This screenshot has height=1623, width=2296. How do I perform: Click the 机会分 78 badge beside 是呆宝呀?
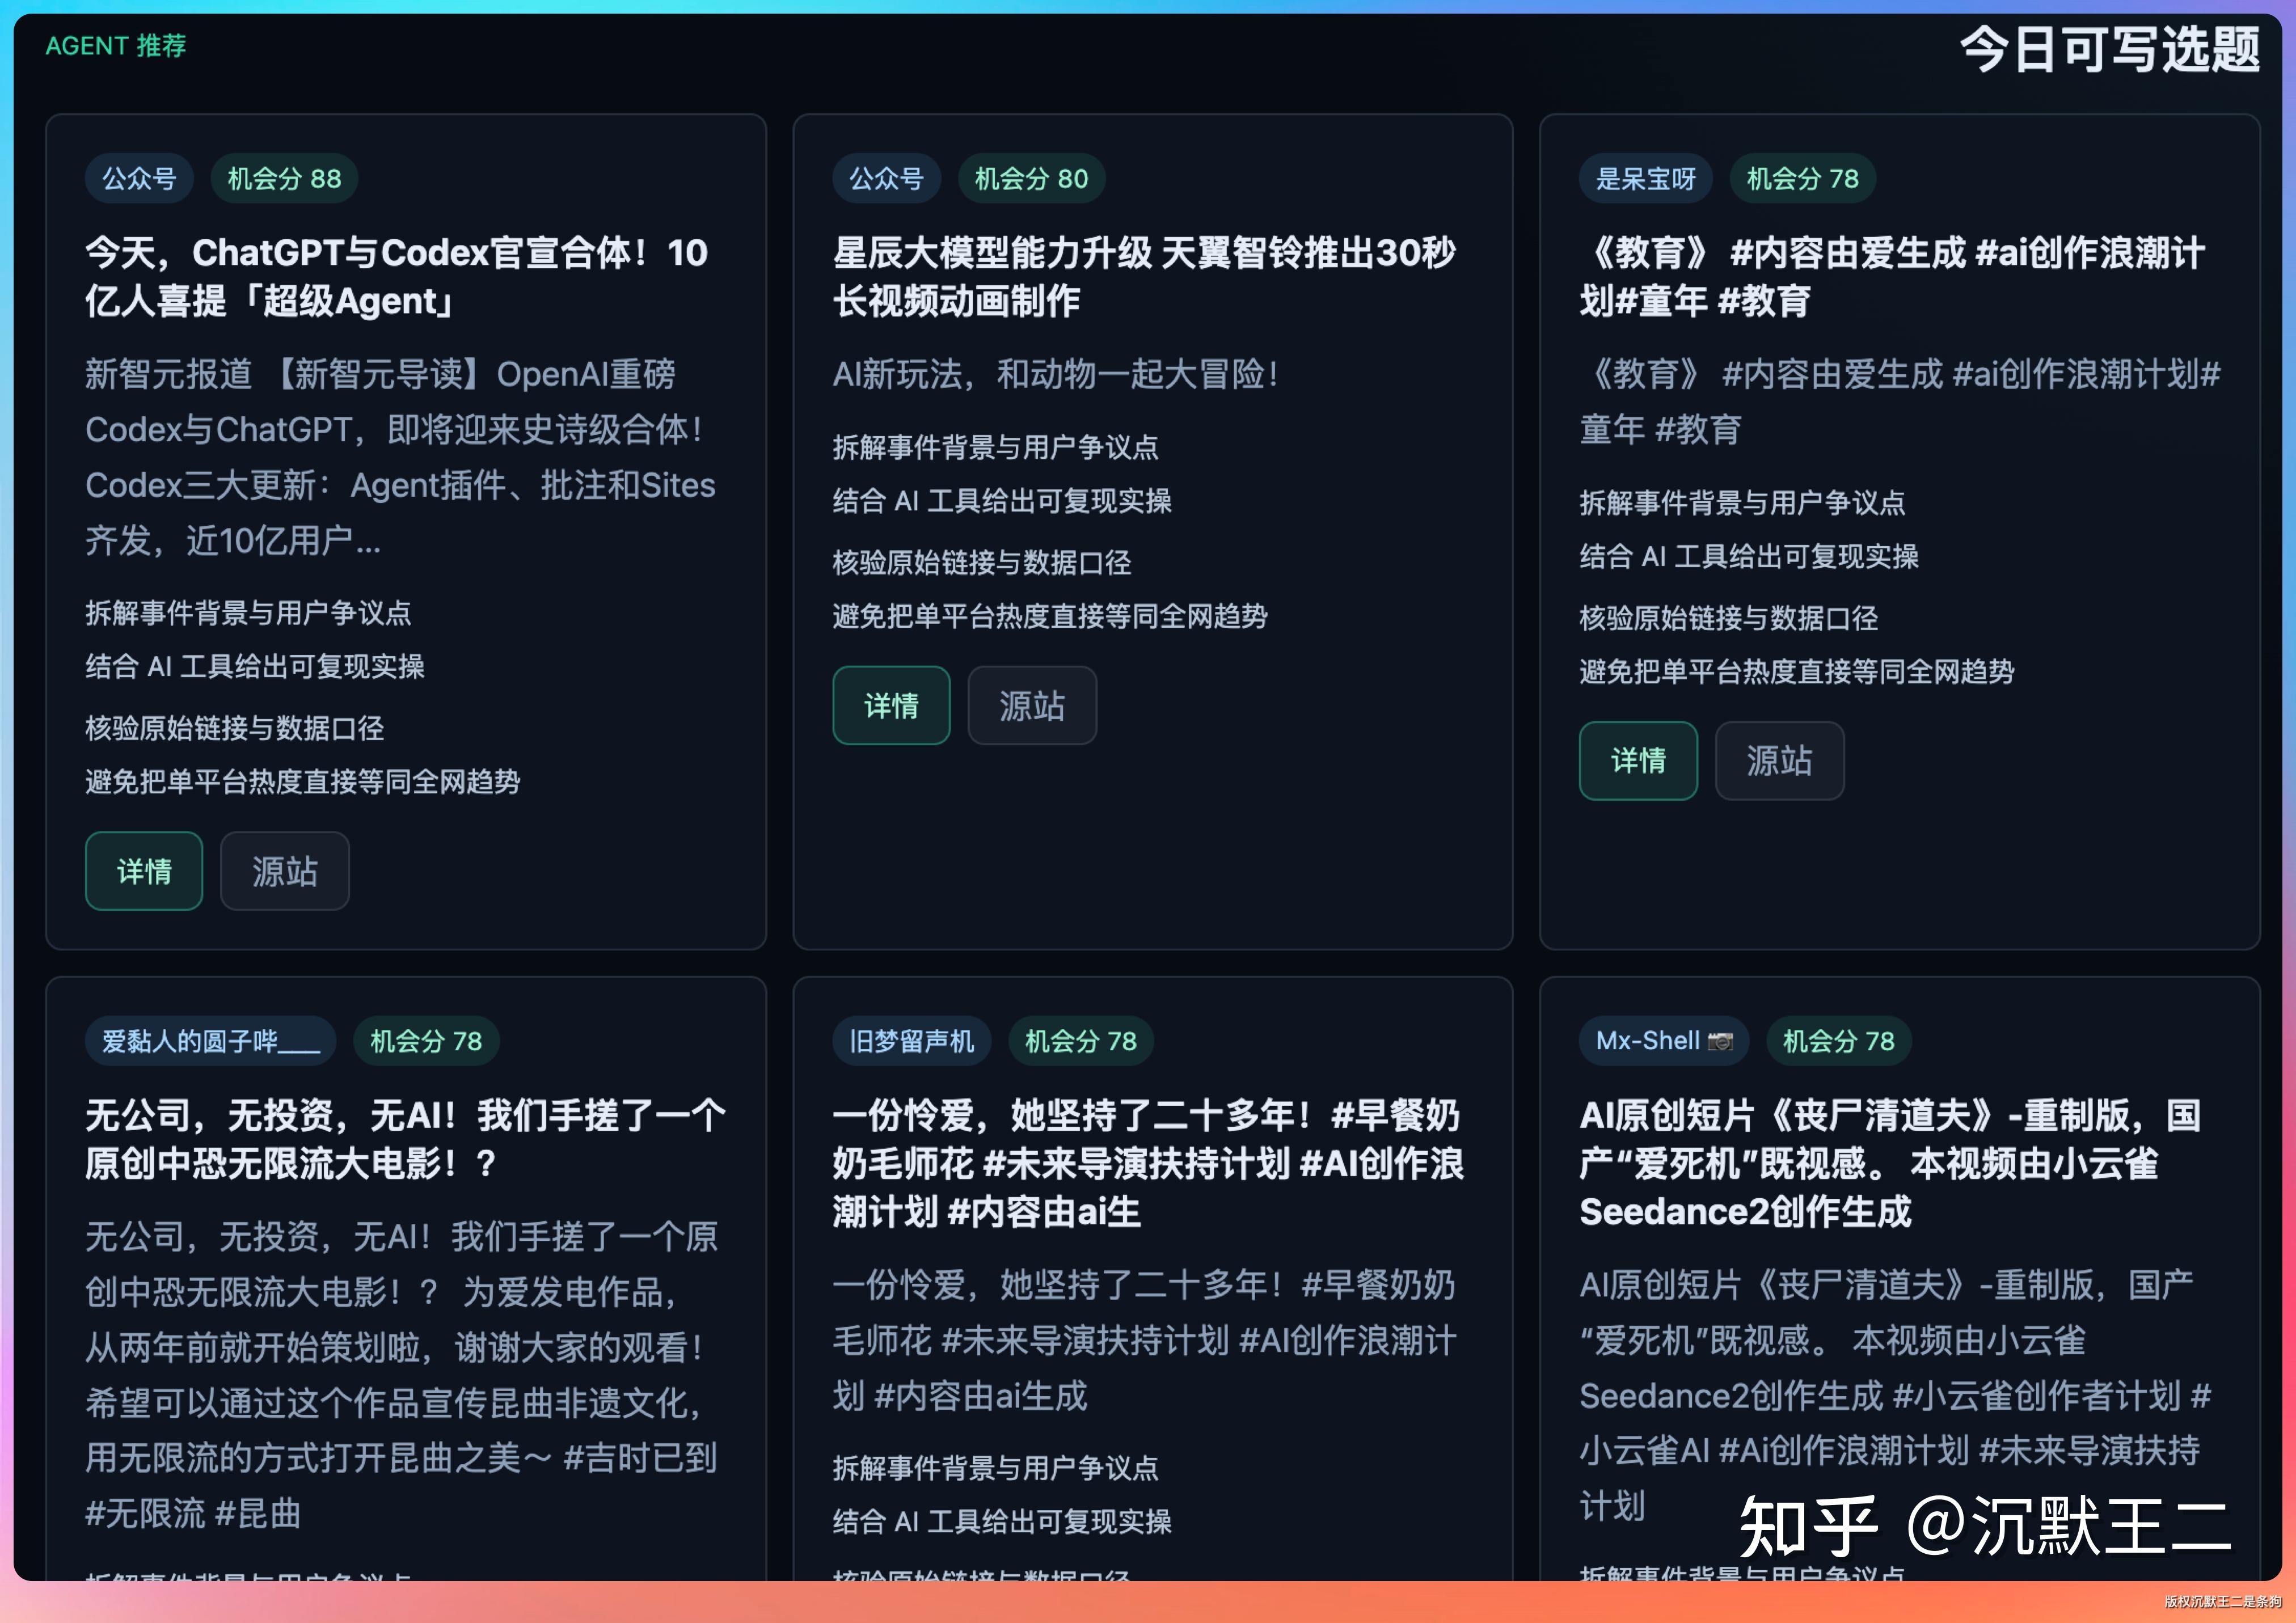pyautogui.click(x=1802, y=179)
